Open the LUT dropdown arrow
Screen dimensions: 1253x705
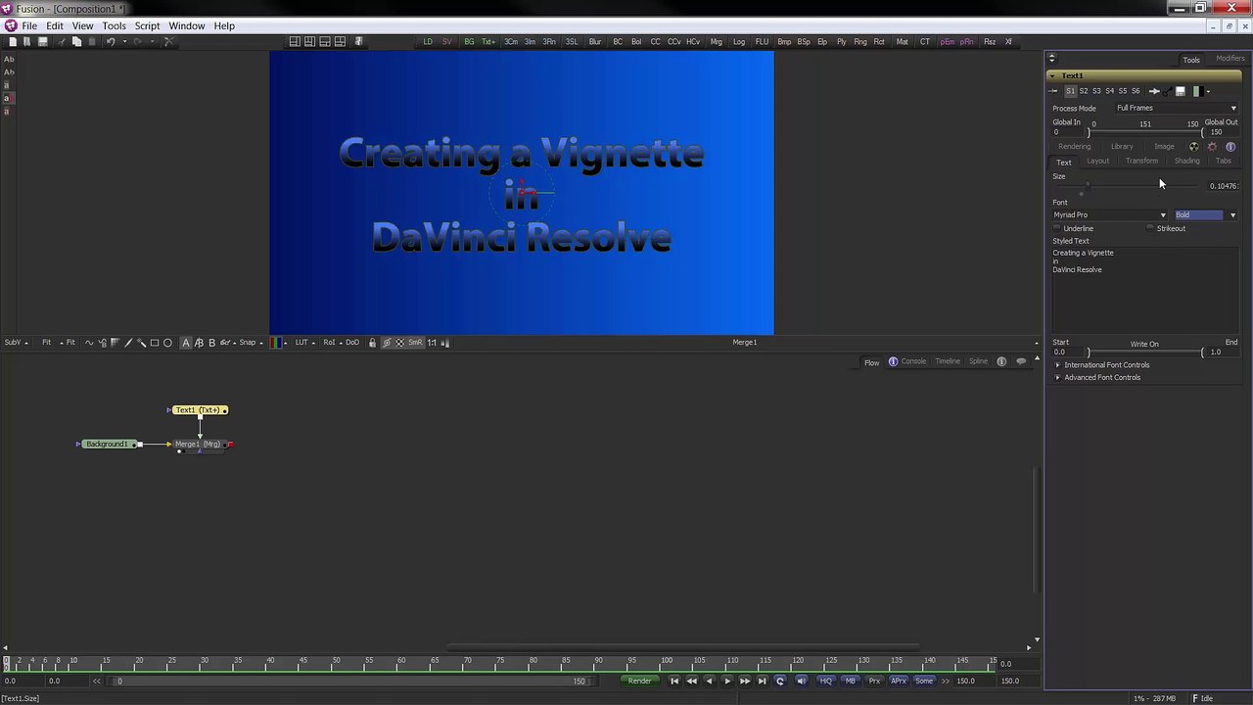315,343
